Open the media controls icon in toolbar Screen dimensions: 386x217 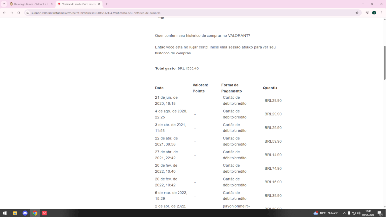pos(367,13)
